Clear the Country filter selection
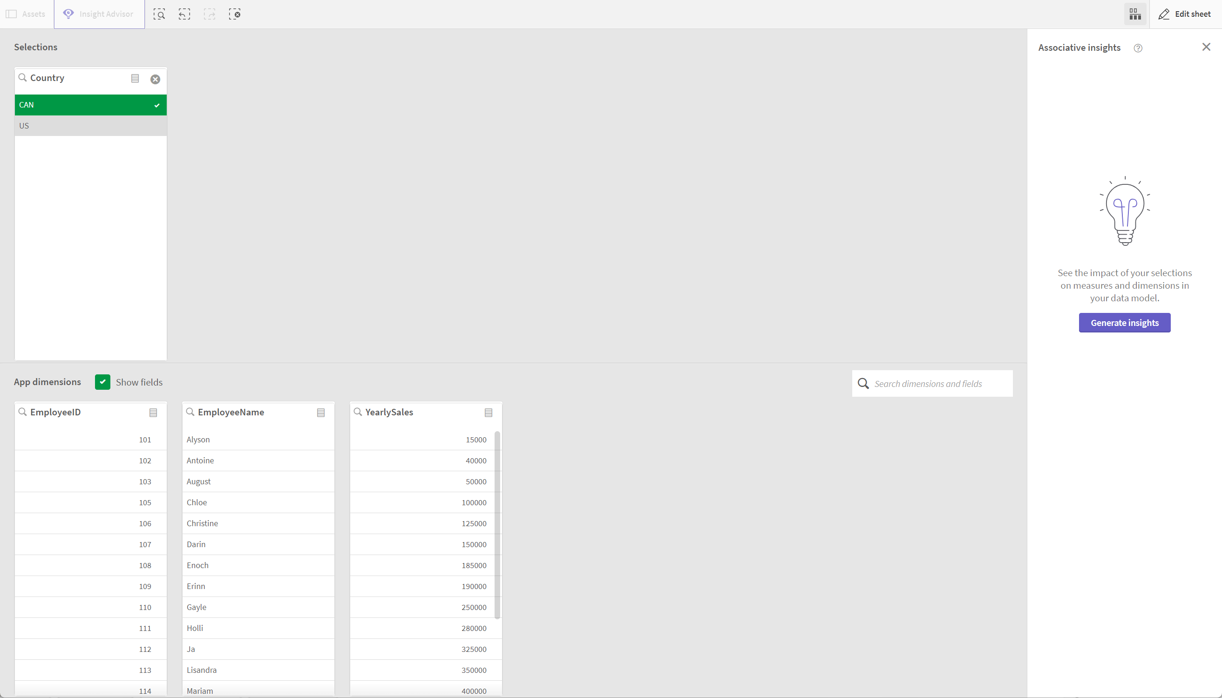The height and width of the screenshot is (698, 1222). coord(155,78)
